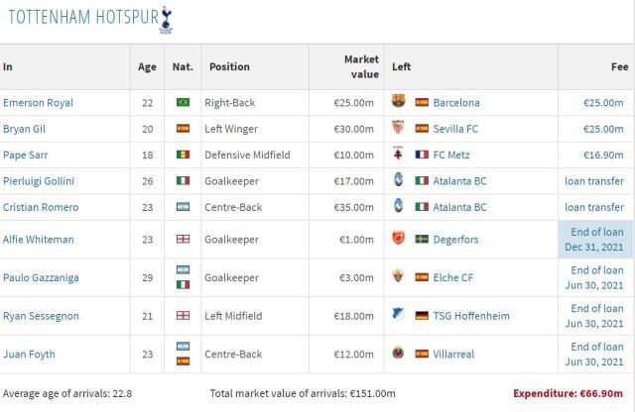Click Brazil flag beside Emerson Royal

coord(182,102)
